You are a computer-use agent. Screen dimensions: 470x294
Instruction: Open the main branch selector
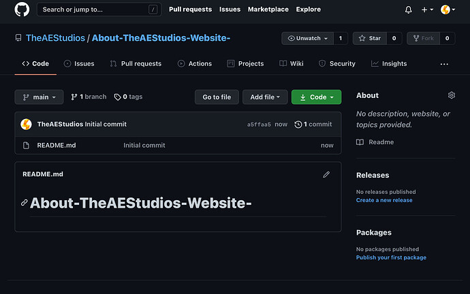click(x=39, y=97)
